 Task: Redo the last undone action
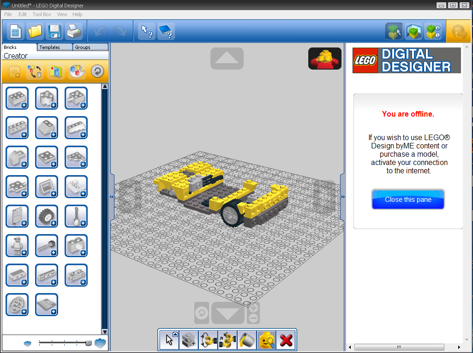pyautogui.click(x=120, y=32)
